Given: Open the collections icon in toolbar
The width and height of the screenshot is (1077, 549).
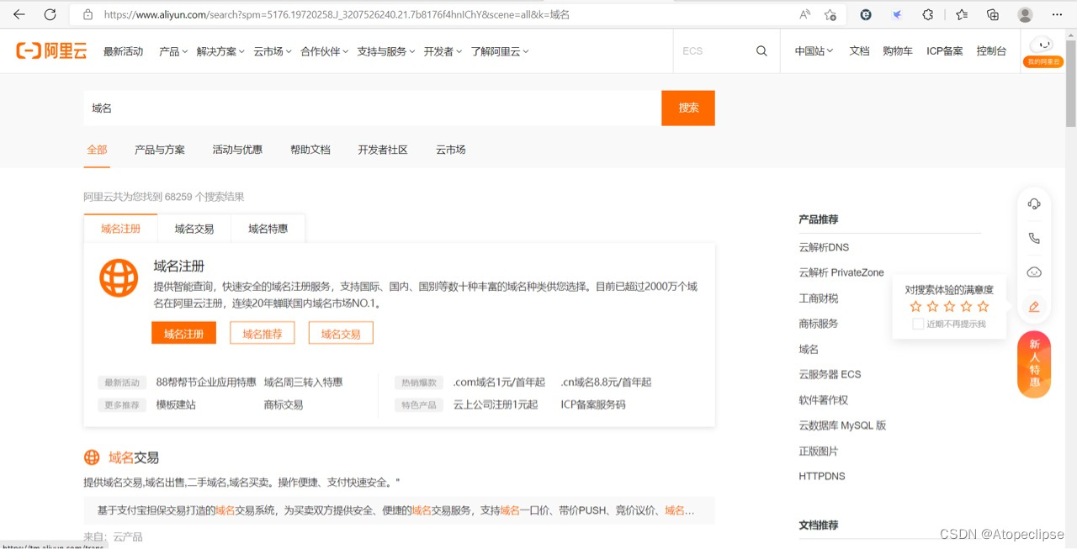Looking at the screenshot, I should coord(993,14).
